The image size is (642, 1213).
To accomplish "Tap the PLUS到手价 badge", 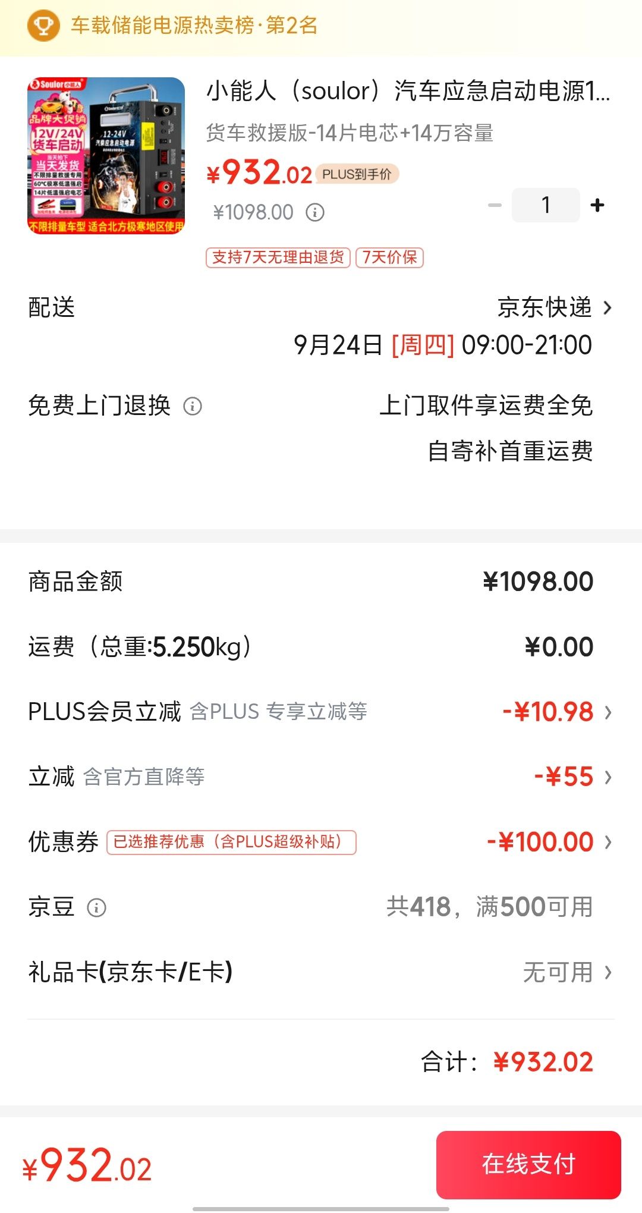I will (357, 174).
